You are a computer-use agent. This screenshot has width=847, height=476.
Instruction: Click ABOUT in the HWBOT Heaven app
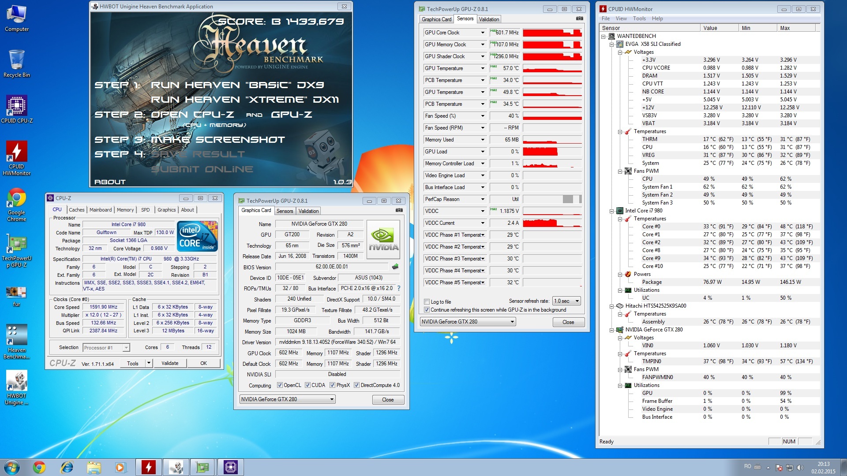tap(110, 182)
